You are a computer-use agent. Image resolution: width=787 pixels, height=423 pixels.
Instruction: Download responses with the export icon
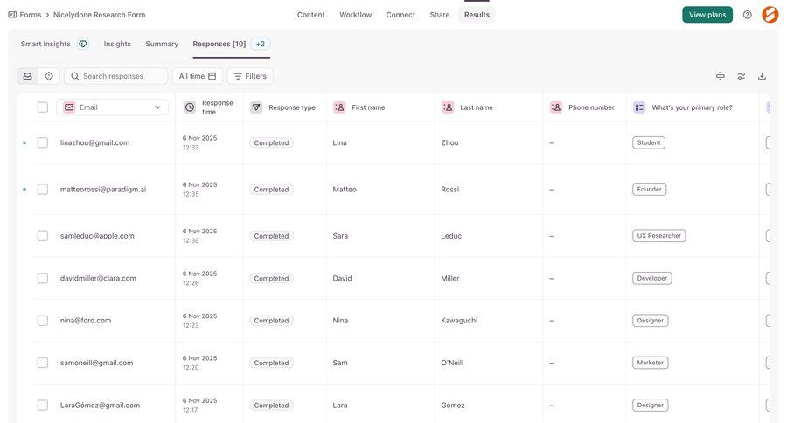[762, 76]
